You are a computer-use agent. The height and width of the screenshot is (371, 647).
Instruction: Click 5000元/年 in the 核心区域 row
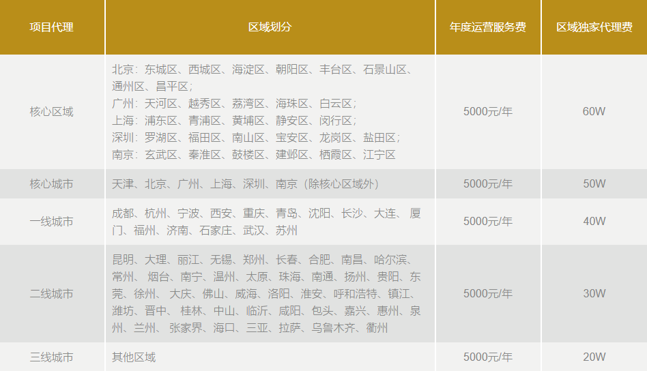click(x=488, y=112)
